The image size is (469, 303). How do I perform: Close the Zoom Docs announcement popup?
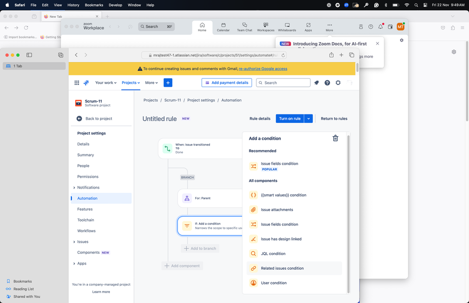(377, 44)
